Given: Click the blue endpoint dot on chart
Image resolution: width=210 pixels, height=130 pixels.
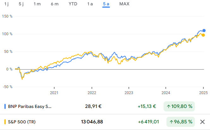Looking at the screenshot, I should [204, 31].
